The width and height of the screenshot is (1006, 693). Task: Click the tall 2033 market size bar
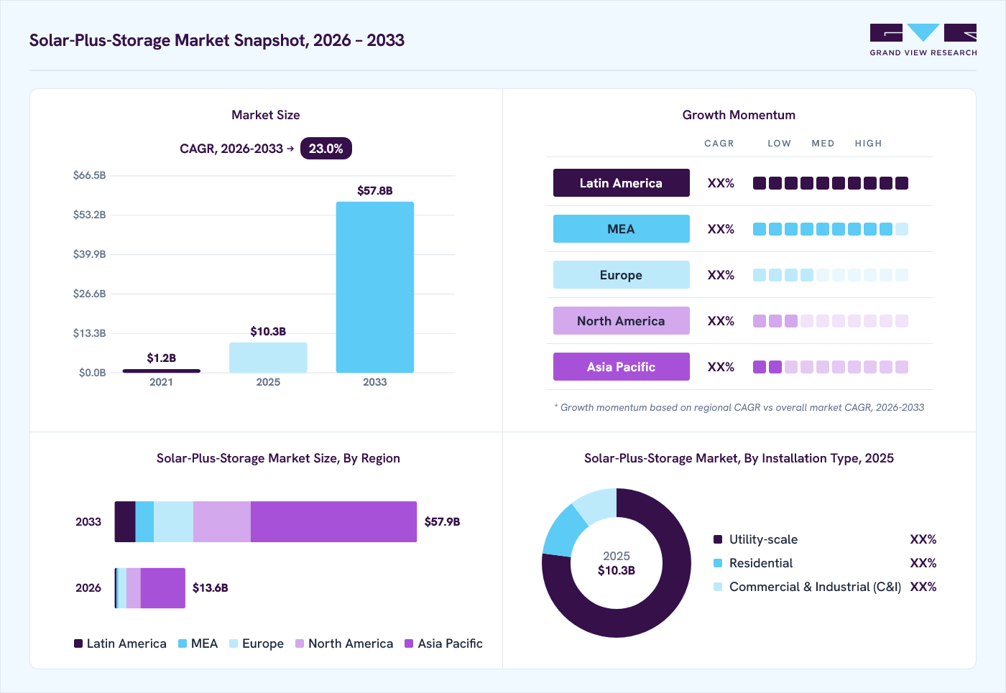(375, 287)
